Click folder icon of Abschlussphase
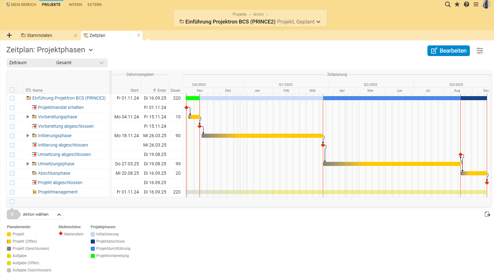Viewport: 494px width, 278px height. point(35,173)
